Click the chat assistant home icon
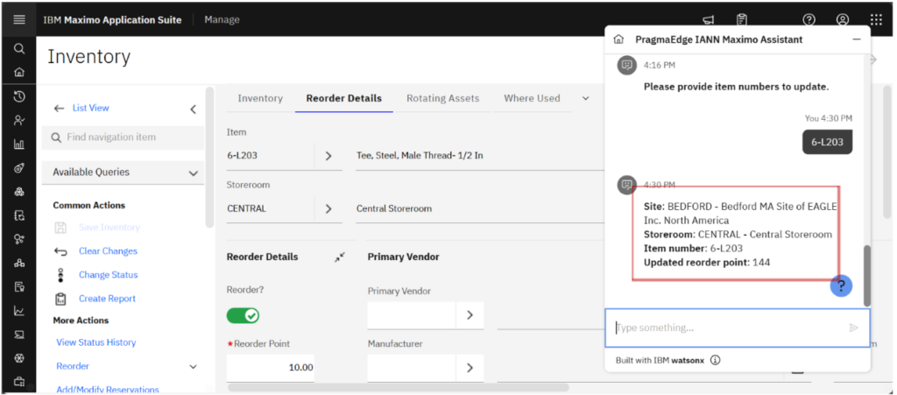The width and height of the screenshot is (897, 395). (x=618, y=39)
